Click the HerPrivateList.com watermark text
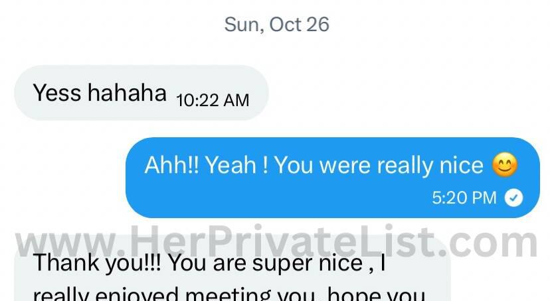The image size is (550, 301). 276,242
